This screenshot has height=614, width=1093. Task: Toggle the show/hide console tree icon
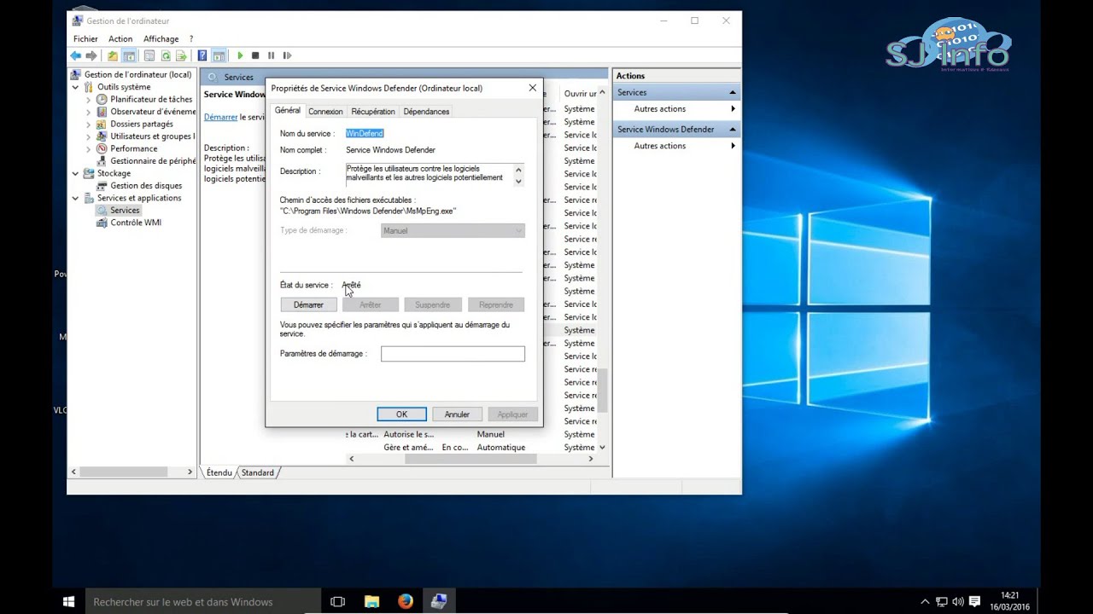[x=129, y=55]
